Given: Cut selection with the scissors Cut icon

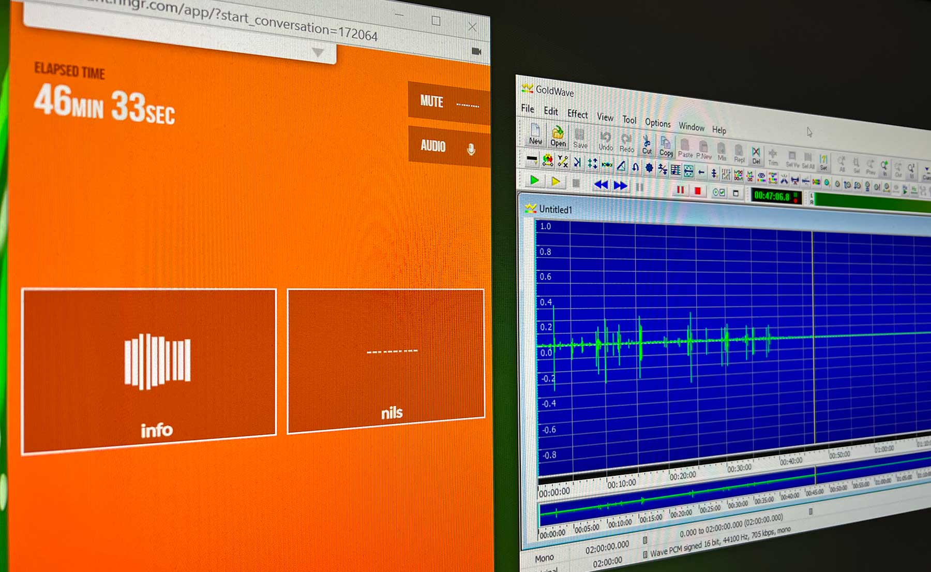Looking at the screenshot, I should coord(647,145).
